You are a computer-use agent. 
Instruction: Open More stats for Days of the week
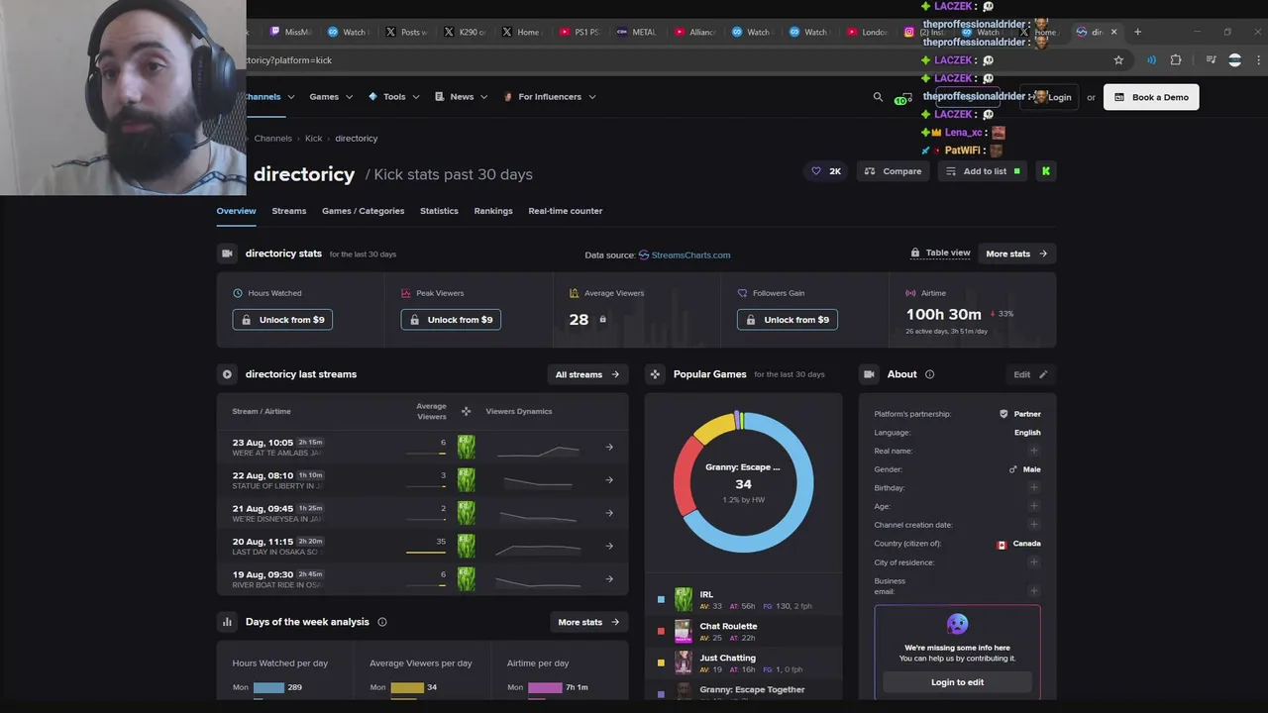(x=588, y=622)
